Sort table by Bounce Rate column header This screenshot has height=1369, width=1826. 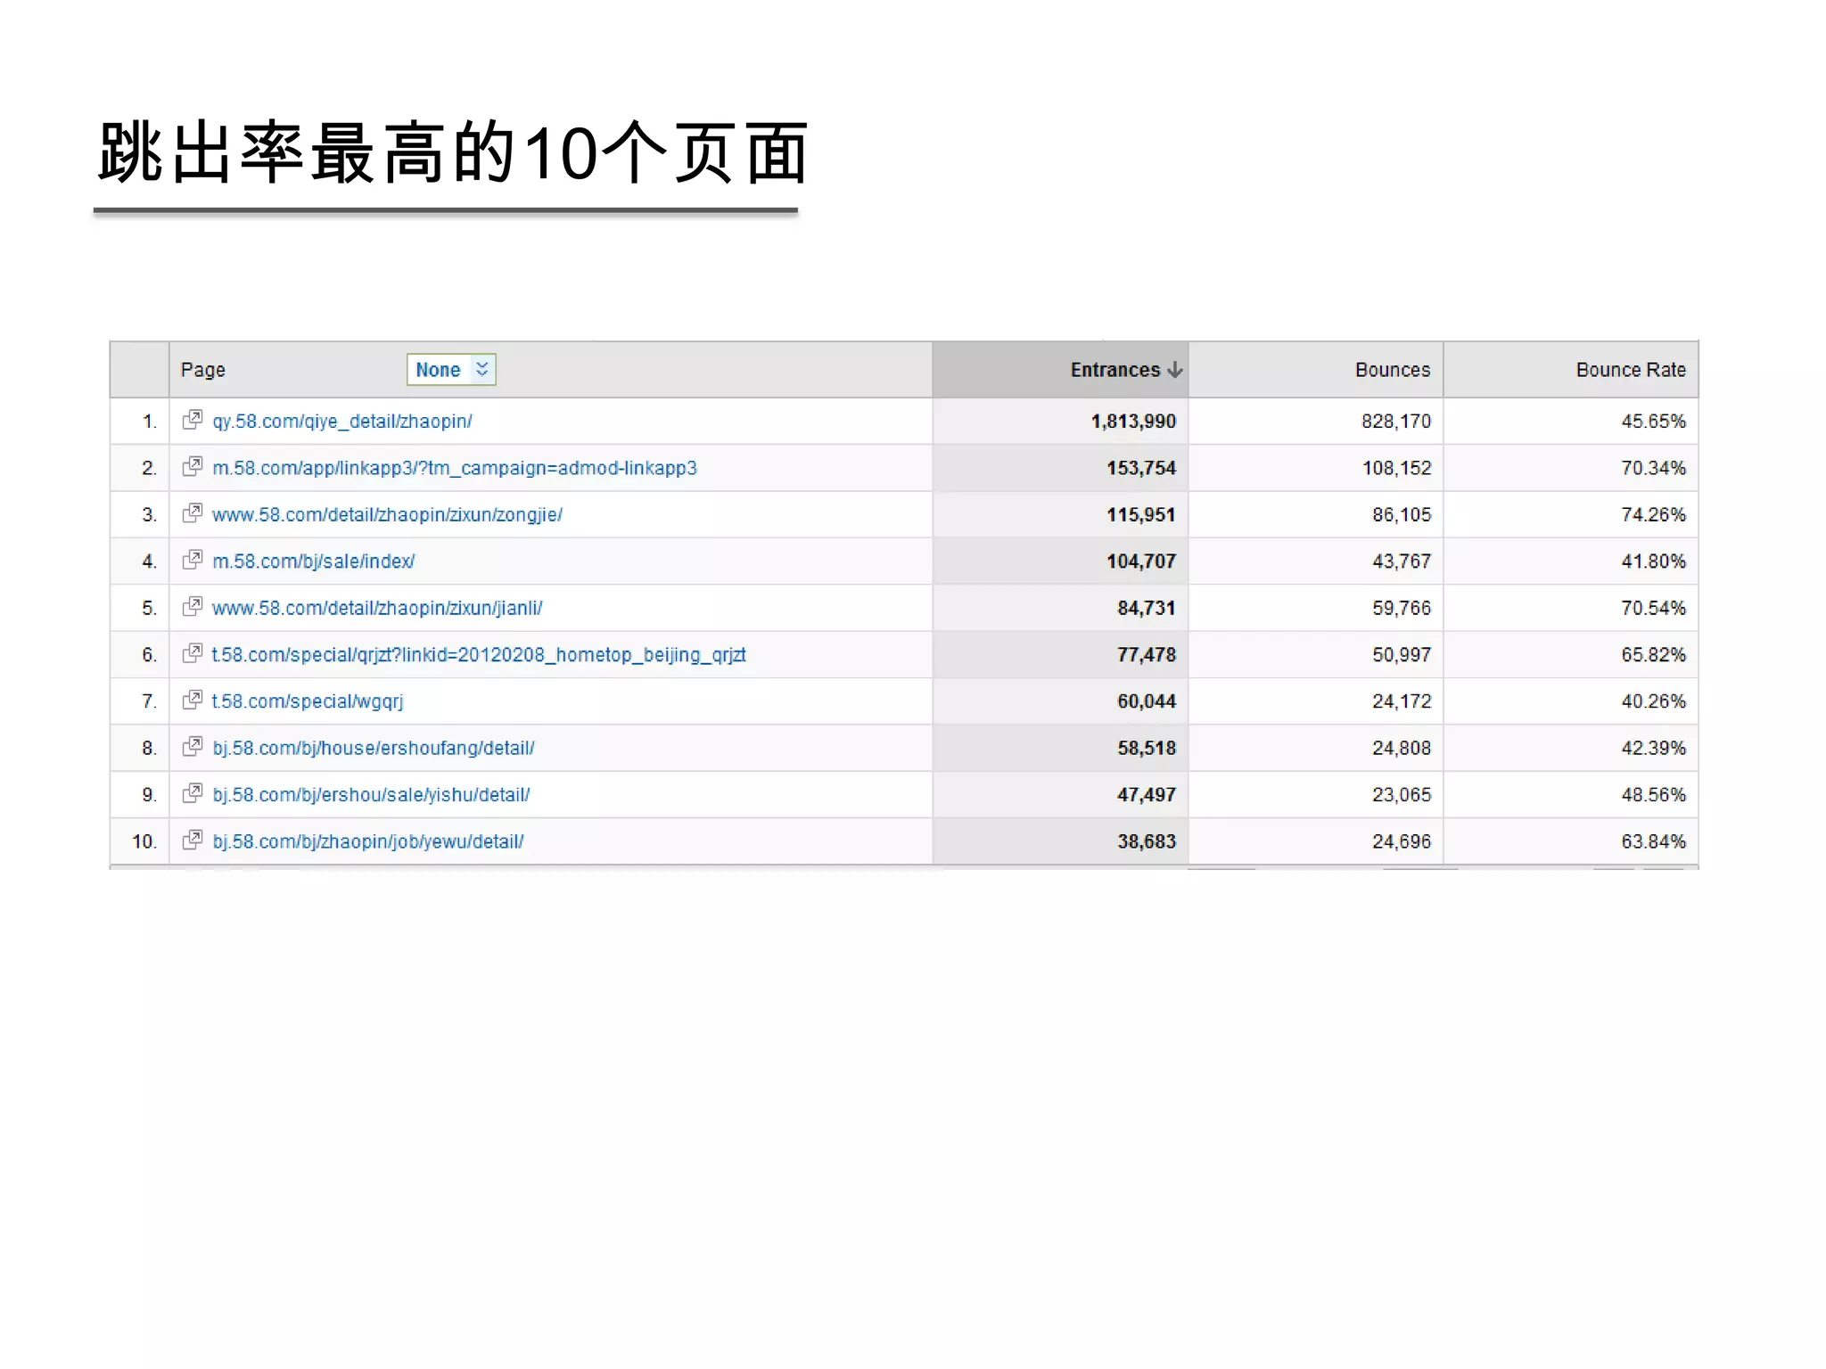(1631, 370)
